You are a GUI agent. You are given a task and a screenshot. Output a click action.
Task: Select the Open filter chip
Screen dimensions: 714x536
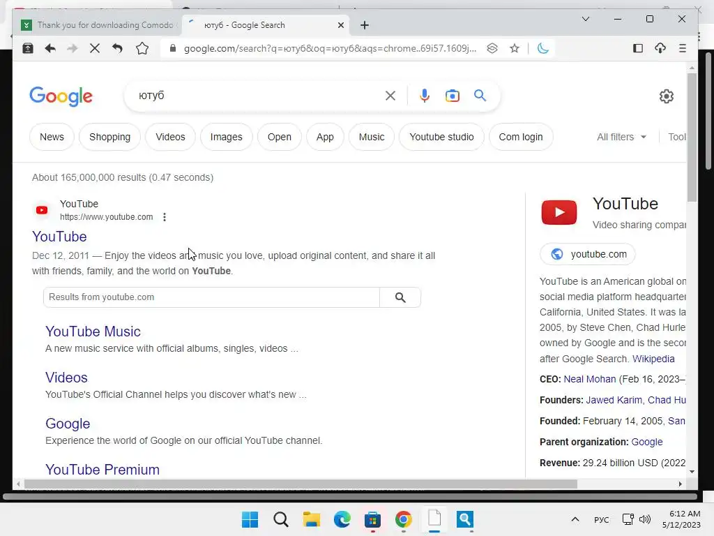(x=279, y=137)
